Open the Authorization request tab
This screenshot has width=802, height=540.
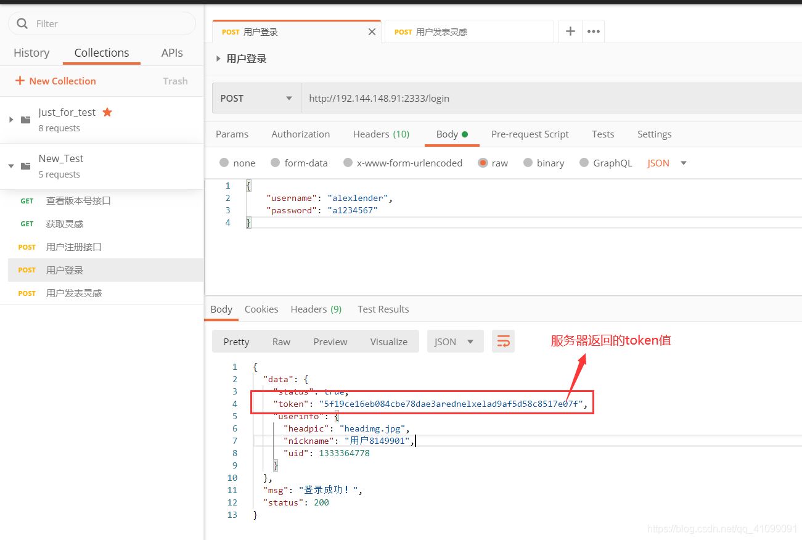pyautogui.click(x=300, y=134)
